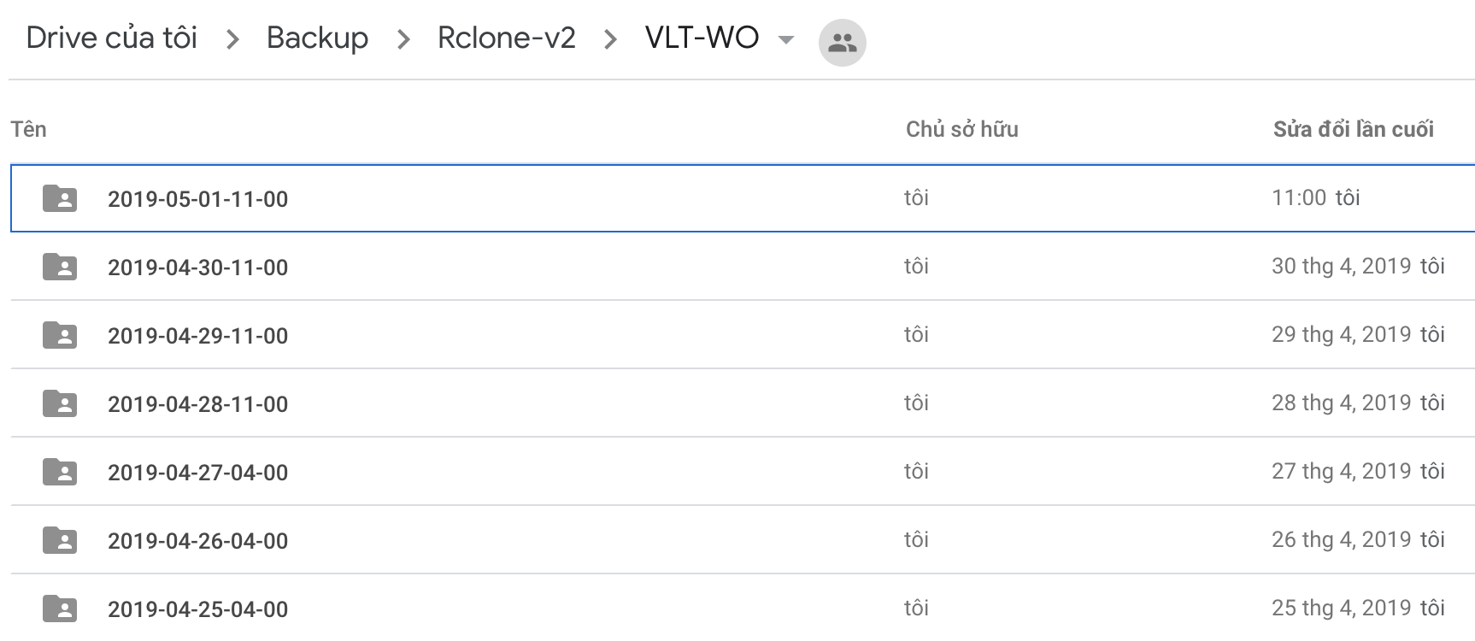Click shared folder icon for 2019-04-27-04-00
This screenshot has height=641, width=1475.
(60, 472)
